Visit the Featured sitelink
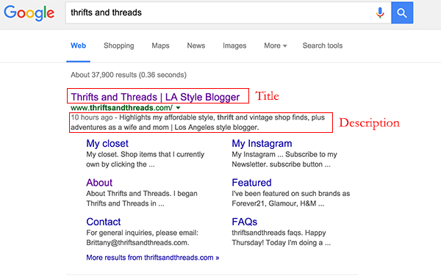This screenshot has width=441, height=276. pyautogui.click(x=251, y=183)
